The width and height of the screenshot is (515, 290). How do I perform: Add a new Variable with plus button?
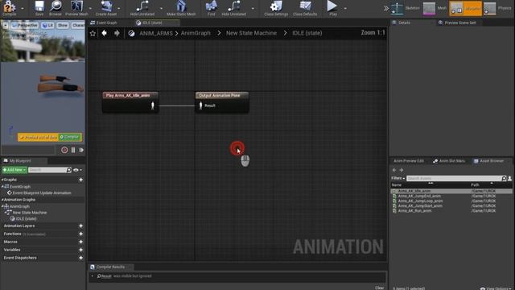pyautogui.click(x=80, y=250)
